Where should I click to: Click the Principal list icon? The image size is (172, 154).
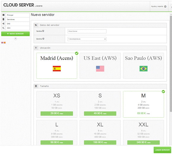tap(3, 15)
